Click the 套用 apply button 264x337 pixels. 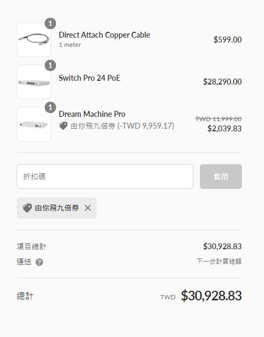[221, 177]
